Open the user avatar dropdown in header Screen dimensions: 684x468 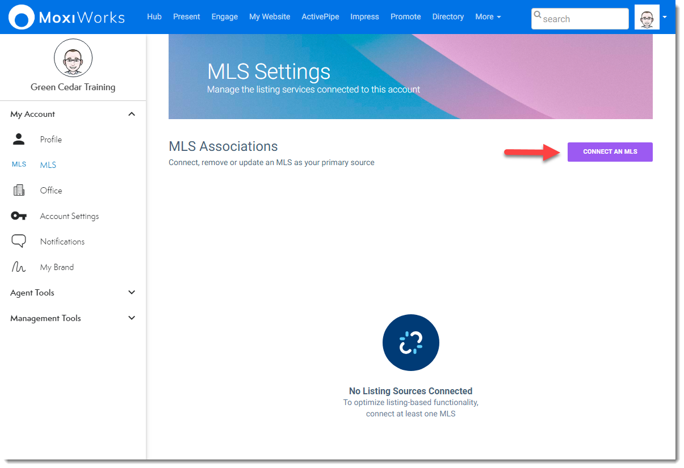[664, 17]
